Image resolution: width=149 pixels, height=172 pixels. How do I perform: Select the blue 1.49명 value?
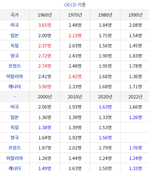(45, 168)
